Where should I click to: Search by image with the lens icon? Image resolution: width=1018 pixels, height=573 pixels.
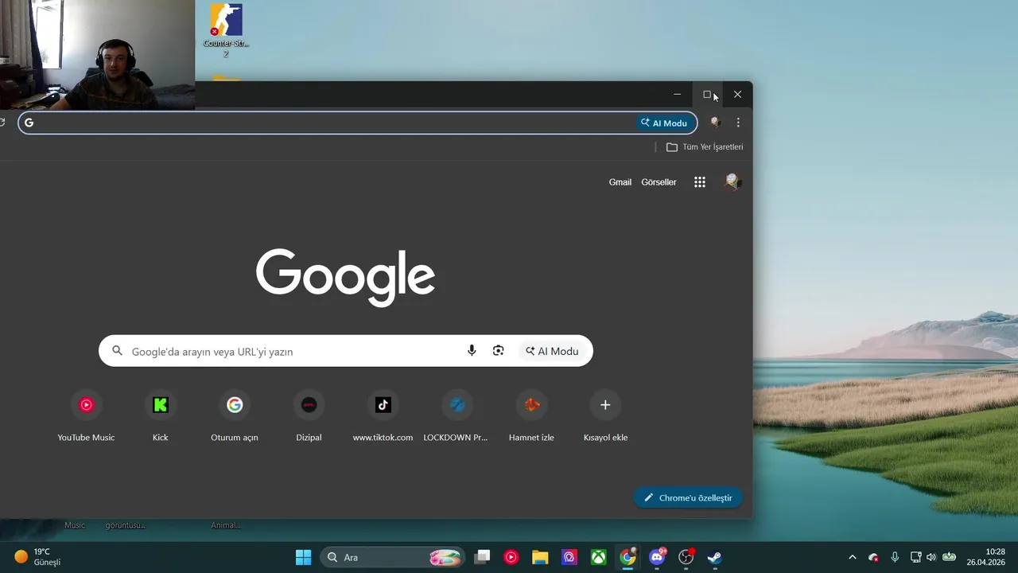pos(499,351)
